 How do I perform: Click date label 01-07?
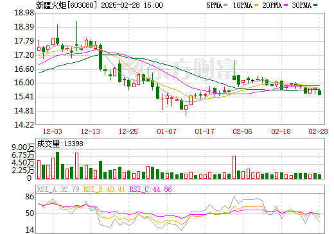166,131
